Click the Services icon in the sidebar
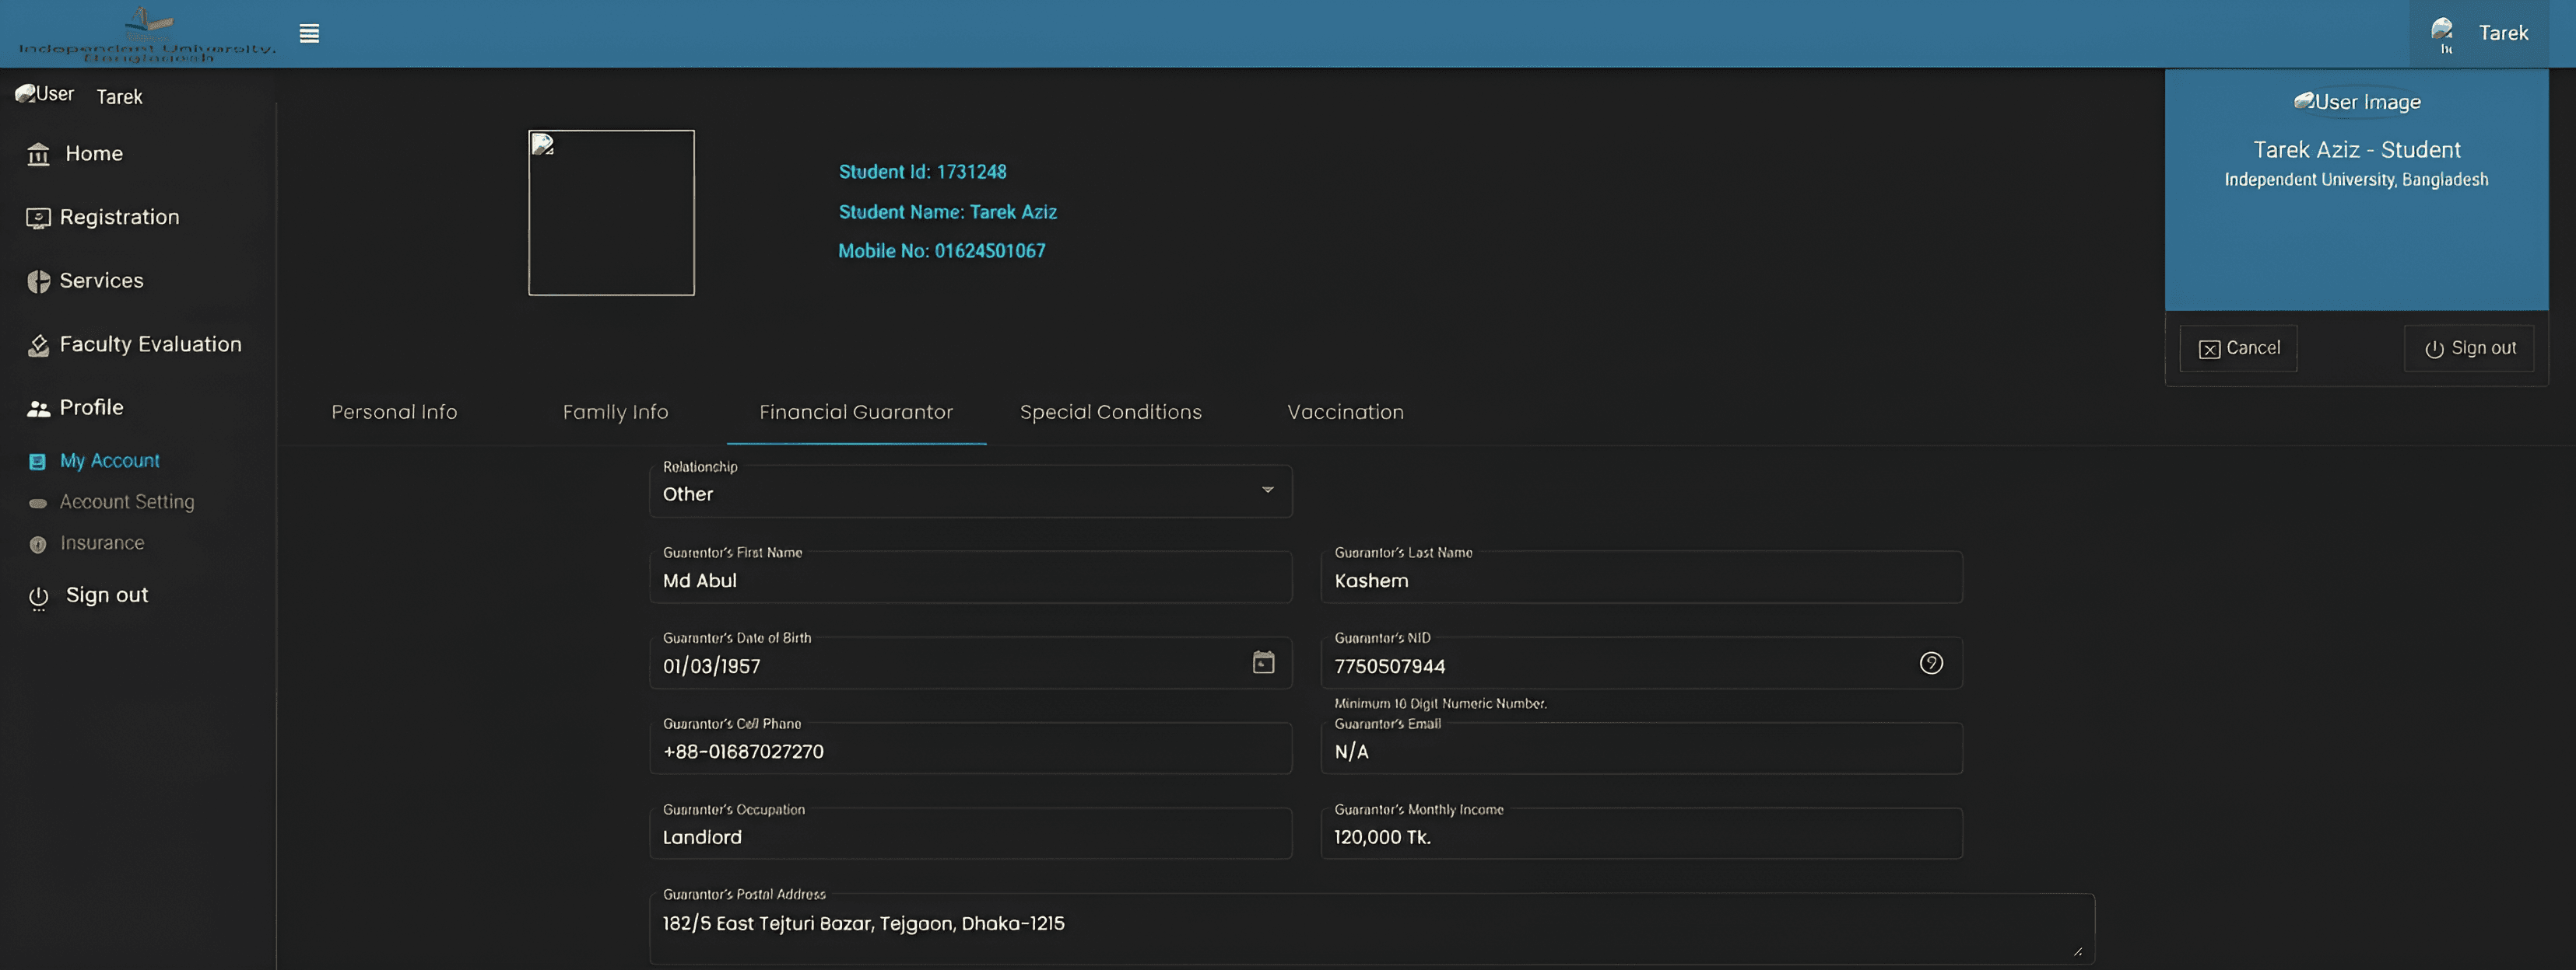 [38, 281]
